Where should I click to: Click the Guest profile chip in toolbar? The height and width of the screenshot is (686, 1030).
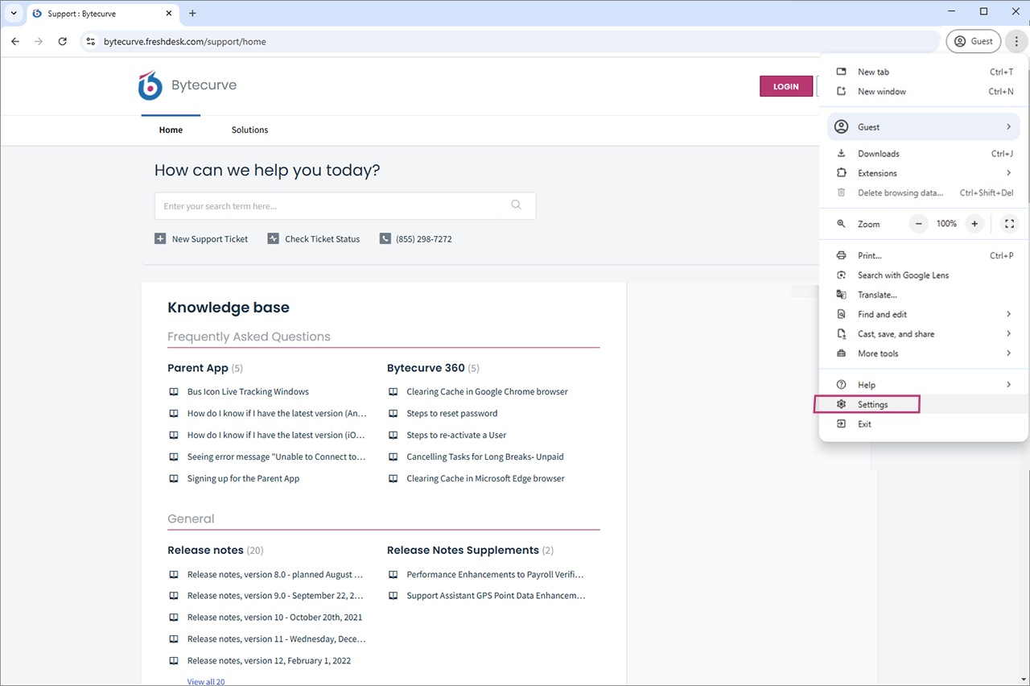click(x=974, y=41)
